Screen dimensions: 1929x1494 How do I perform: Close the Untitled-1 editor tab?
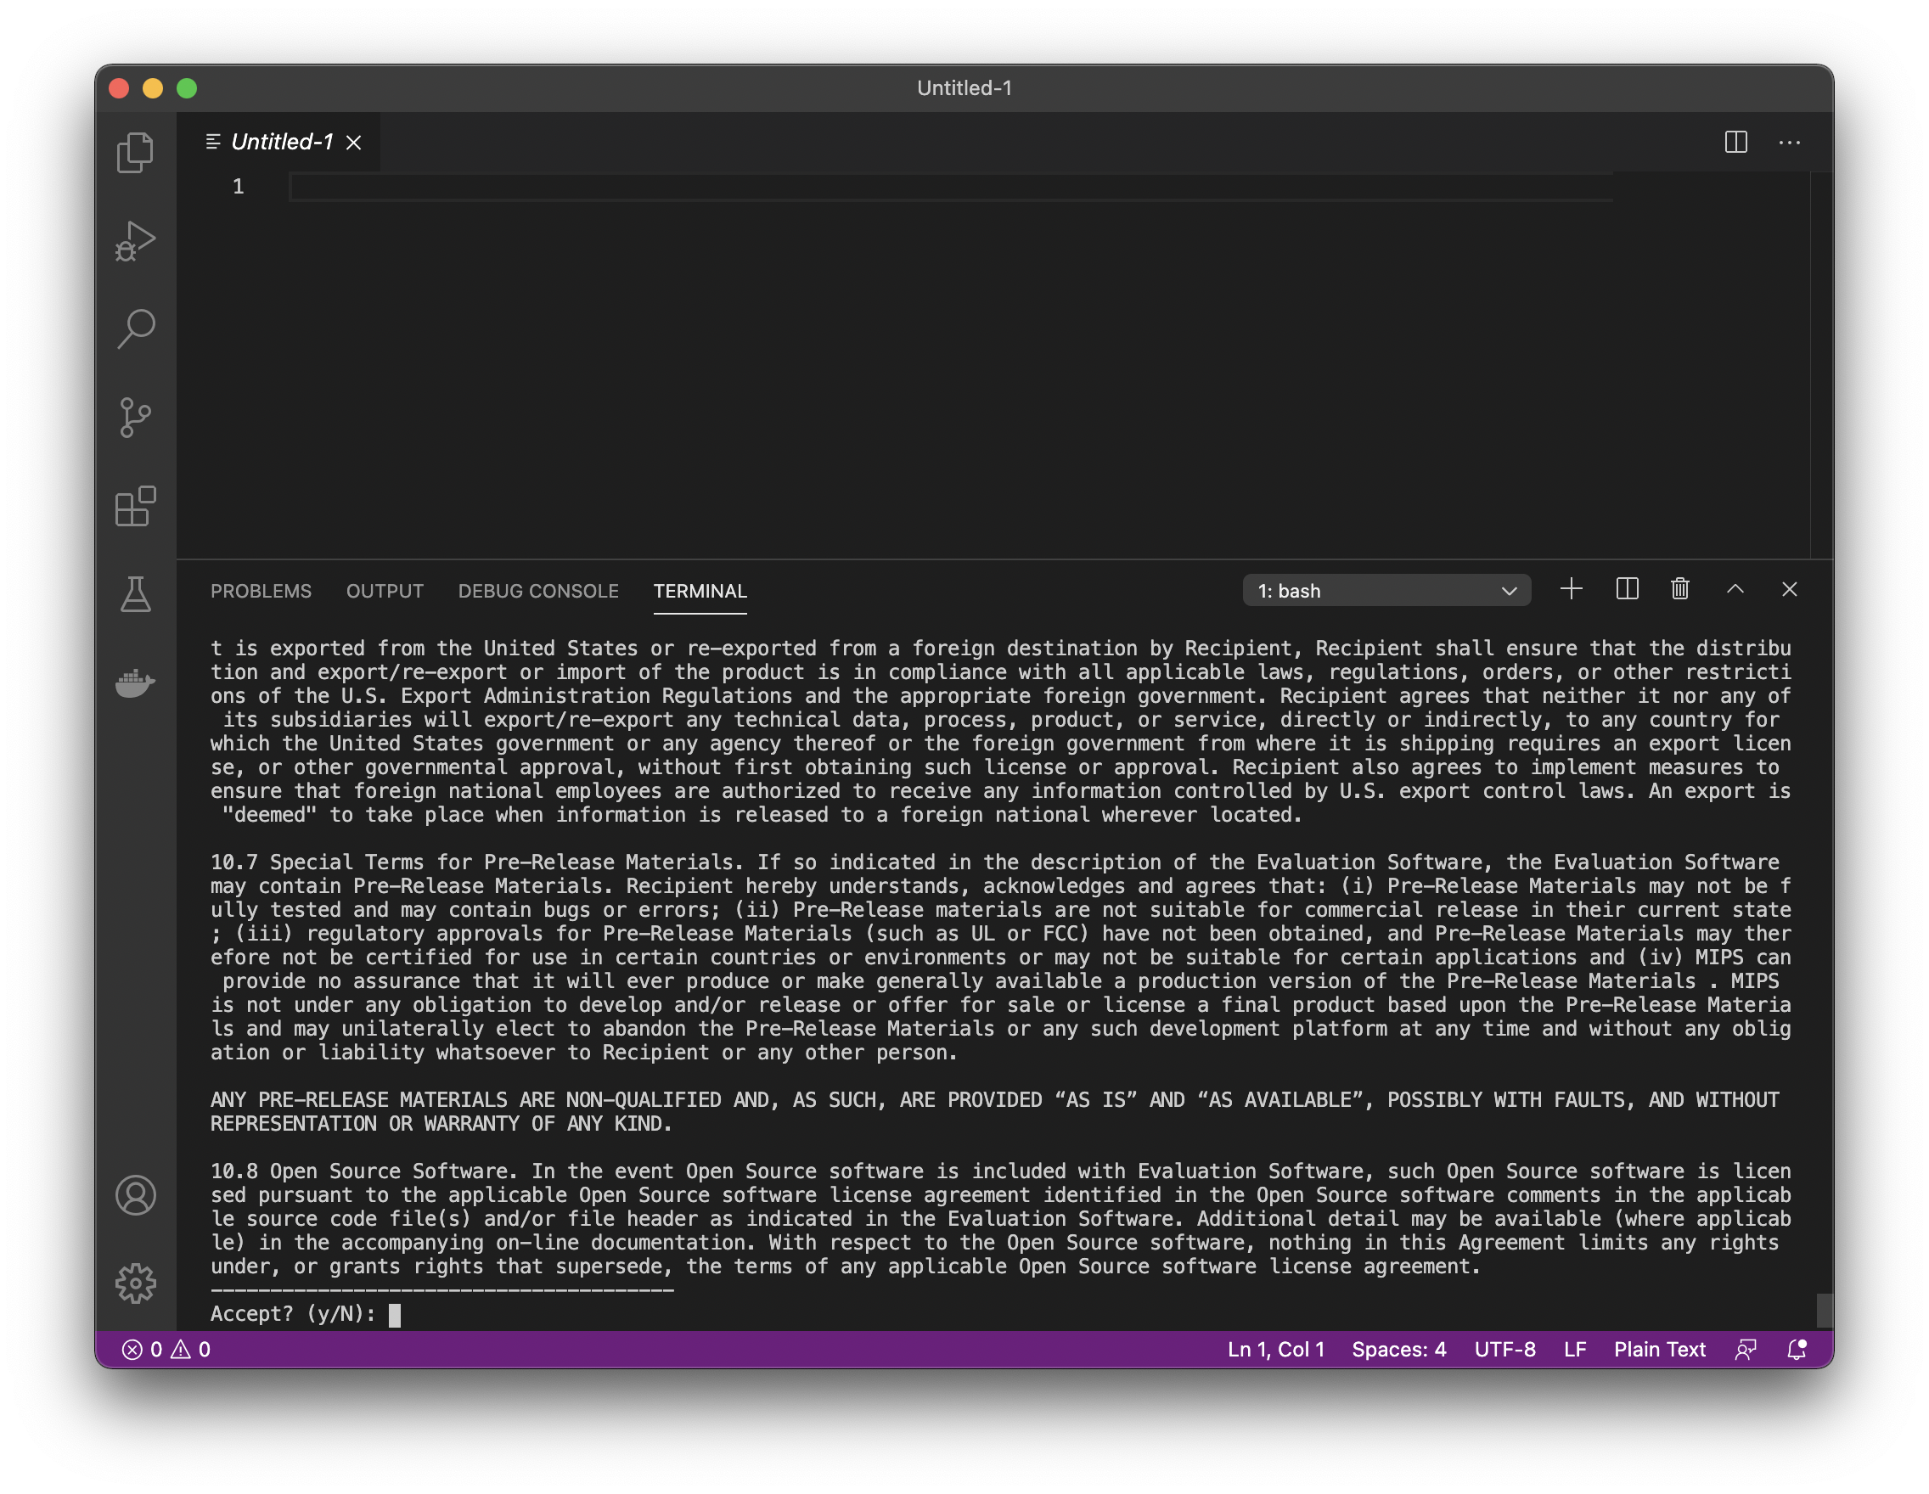pyautogui.click(x=353, y=142)
